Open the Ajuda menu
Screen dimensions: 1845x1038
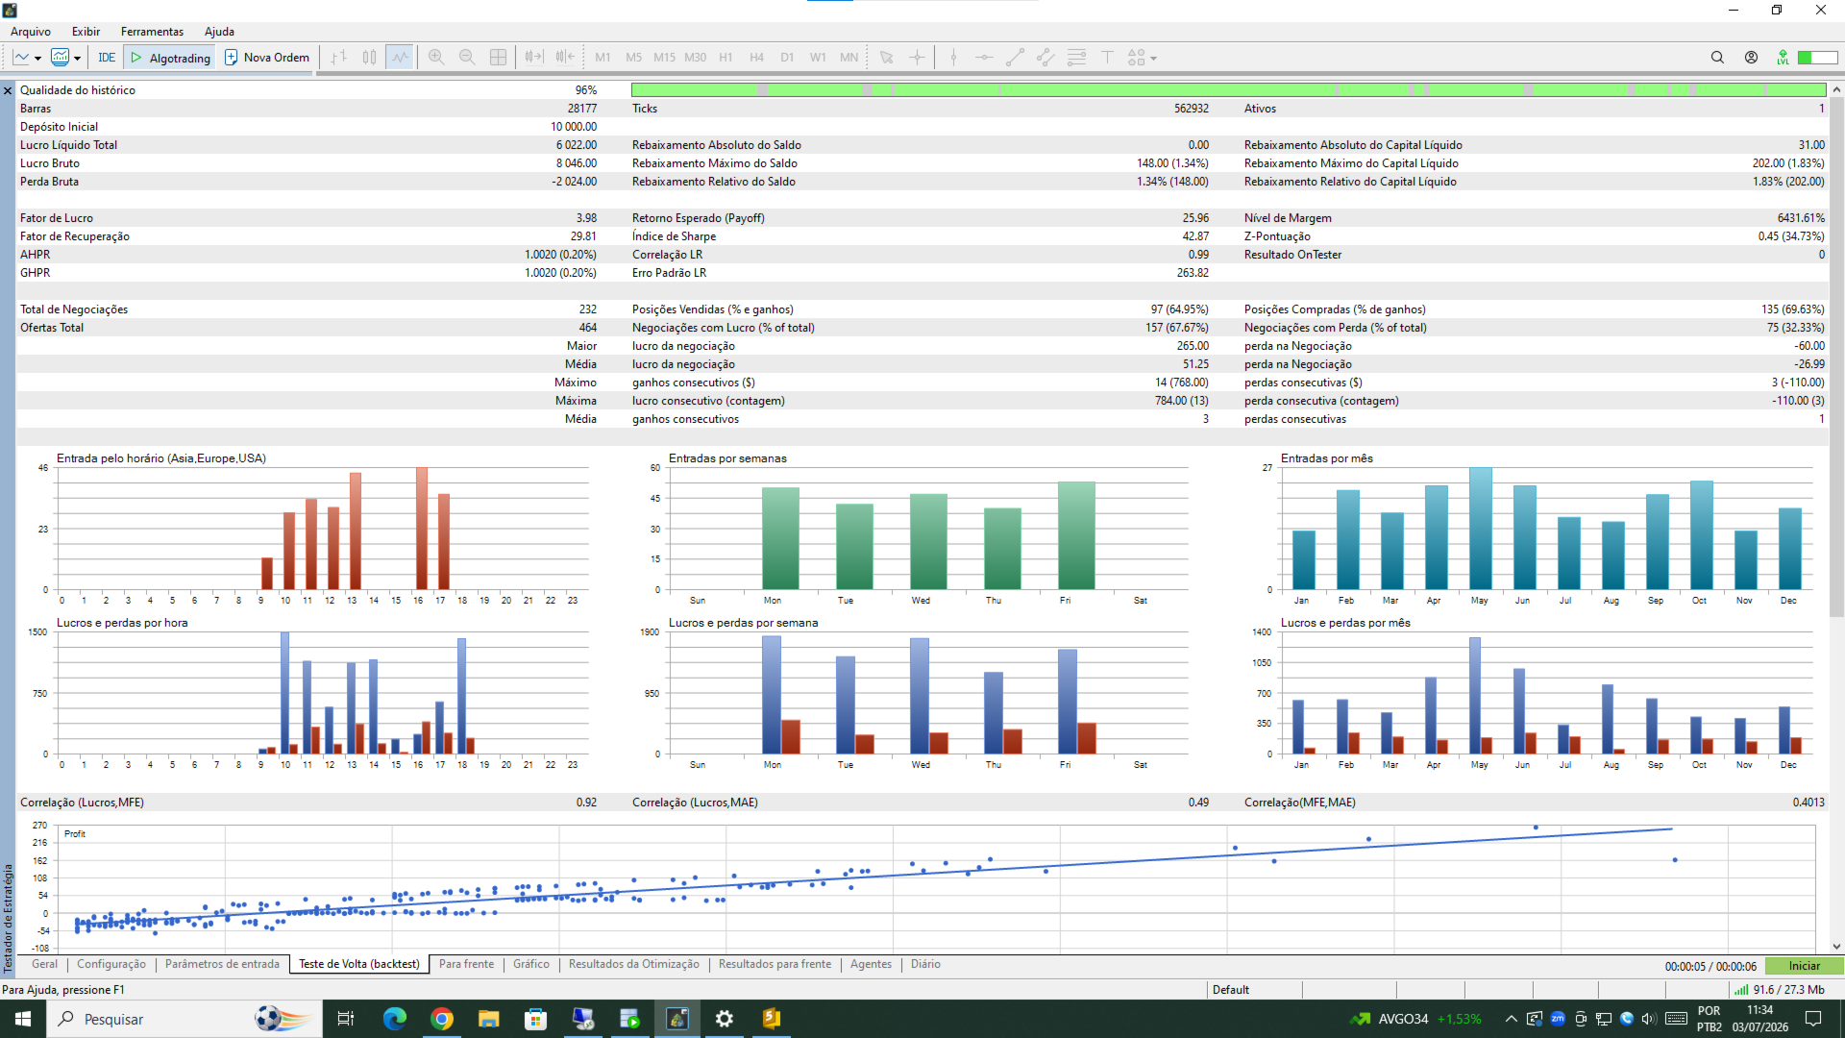pyautogui.click(x=219, y=32)
